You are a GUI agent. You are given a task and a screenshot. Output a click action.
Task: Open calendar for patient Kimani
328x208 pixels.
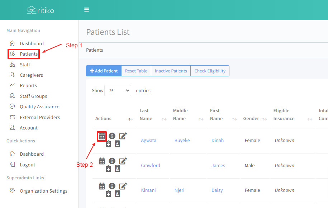click(102, 186)
